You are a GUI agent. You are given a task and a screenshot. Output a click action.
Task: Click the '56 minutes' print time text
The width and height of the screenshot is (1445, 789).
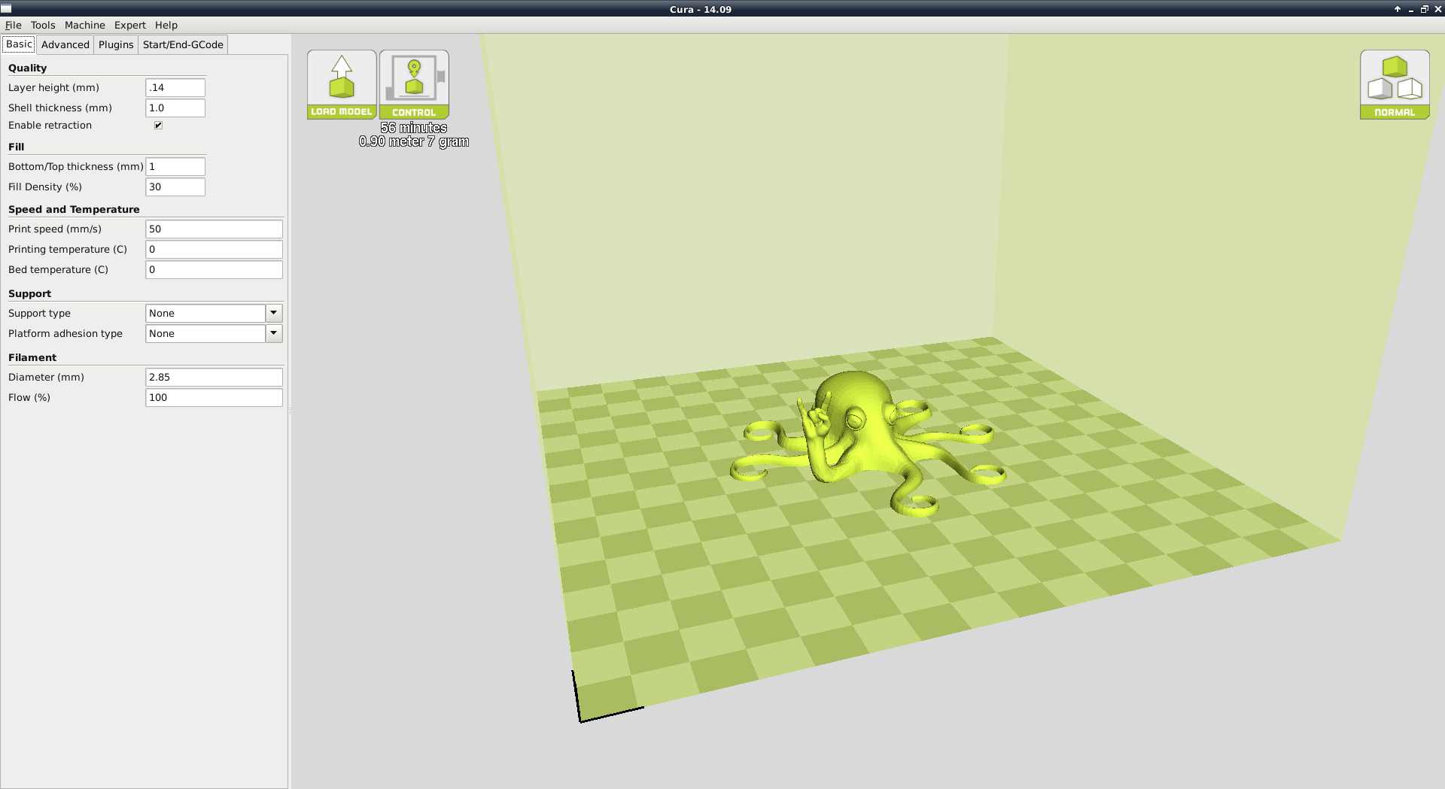tap(414, 128)
